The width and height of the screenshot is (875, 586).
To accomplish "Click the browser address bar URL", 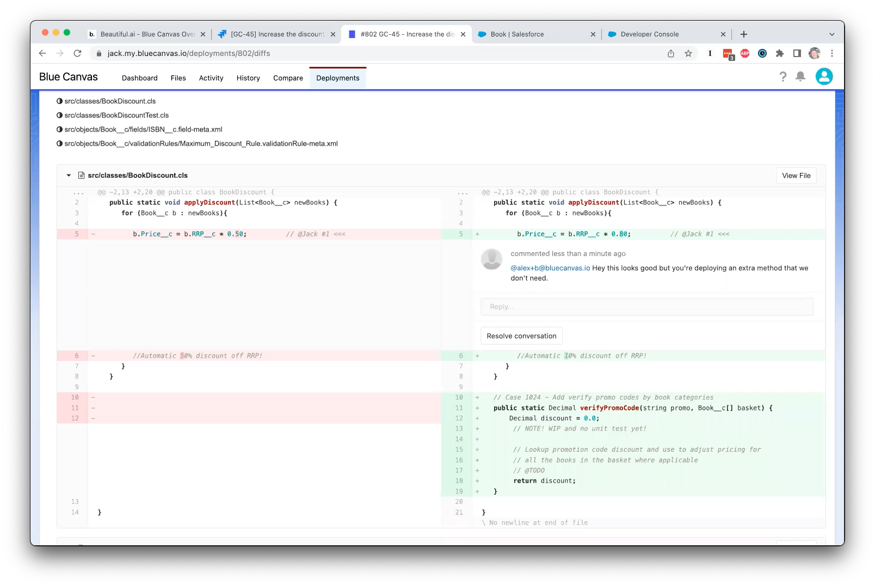I will [x=189, y=53].
